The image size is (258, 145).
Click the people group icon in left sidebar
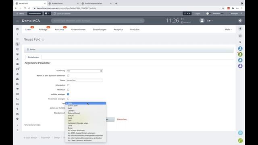(17, 64)
